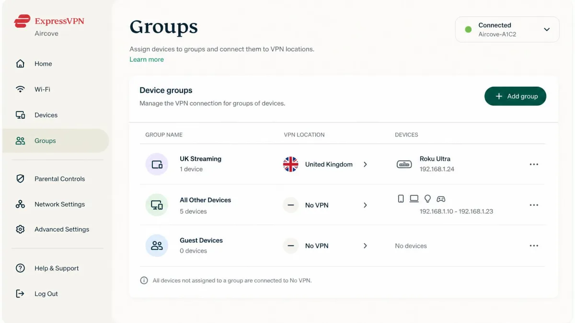Click the Aircove-A1C2 router name
Viewport: 575px width, 323px height.
497,34
